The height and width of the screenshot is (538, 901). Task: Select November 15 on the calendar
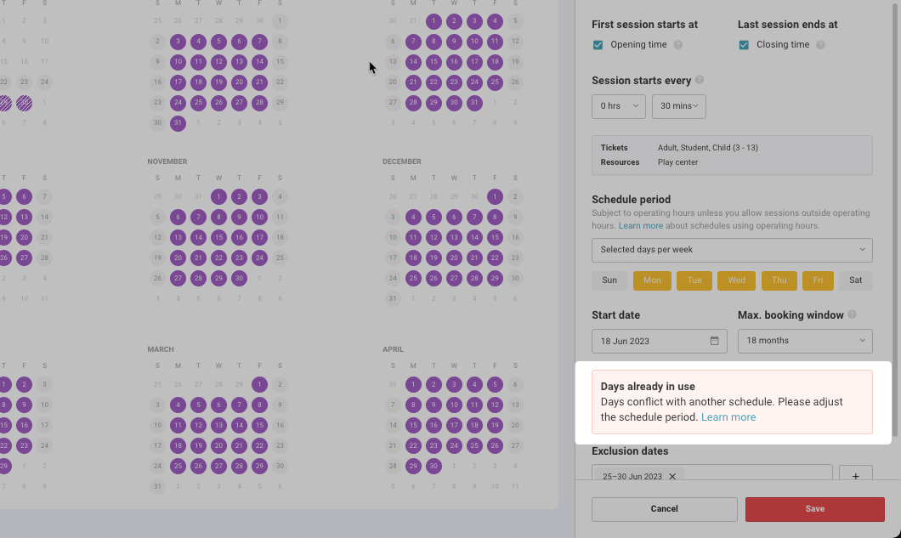(x=219, y=237)
